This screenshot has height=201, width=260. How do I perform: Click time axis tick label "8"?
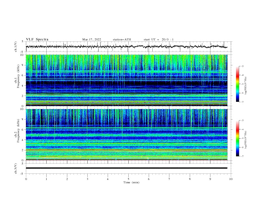pyautogui.click(x=190, y=179)
